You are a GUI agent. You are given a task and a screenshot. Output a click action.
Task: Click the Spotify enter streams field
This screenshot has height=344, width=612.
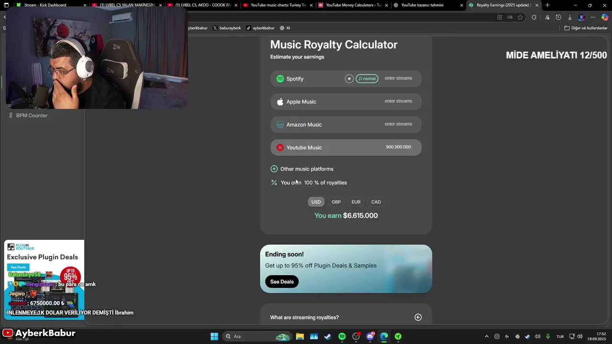(398, 78)
